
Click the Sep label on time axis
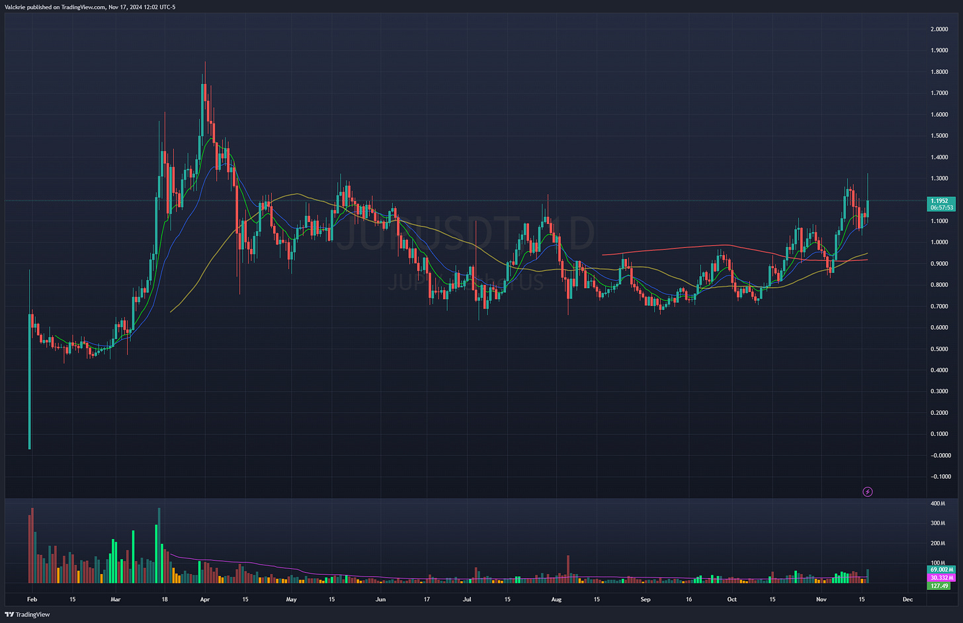(x=646, y=600)
